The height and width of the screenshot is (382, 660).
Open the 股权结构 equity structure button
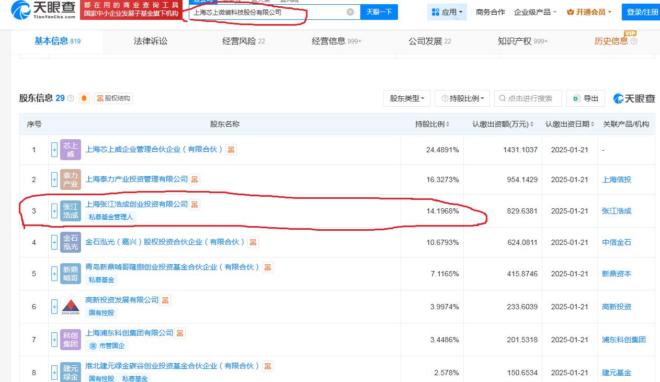pyautogui.click(x=113, y=98)
